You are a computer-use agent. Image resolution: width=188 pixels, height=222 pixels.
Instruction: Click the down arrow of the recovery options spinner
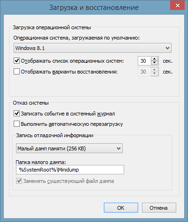155,74
